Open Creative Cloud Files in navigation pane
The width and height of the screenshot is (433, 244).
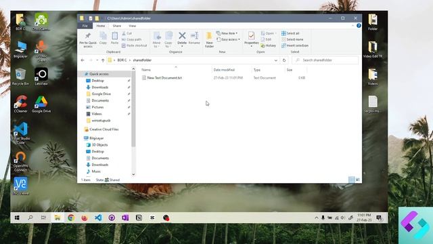click(104, 129)
